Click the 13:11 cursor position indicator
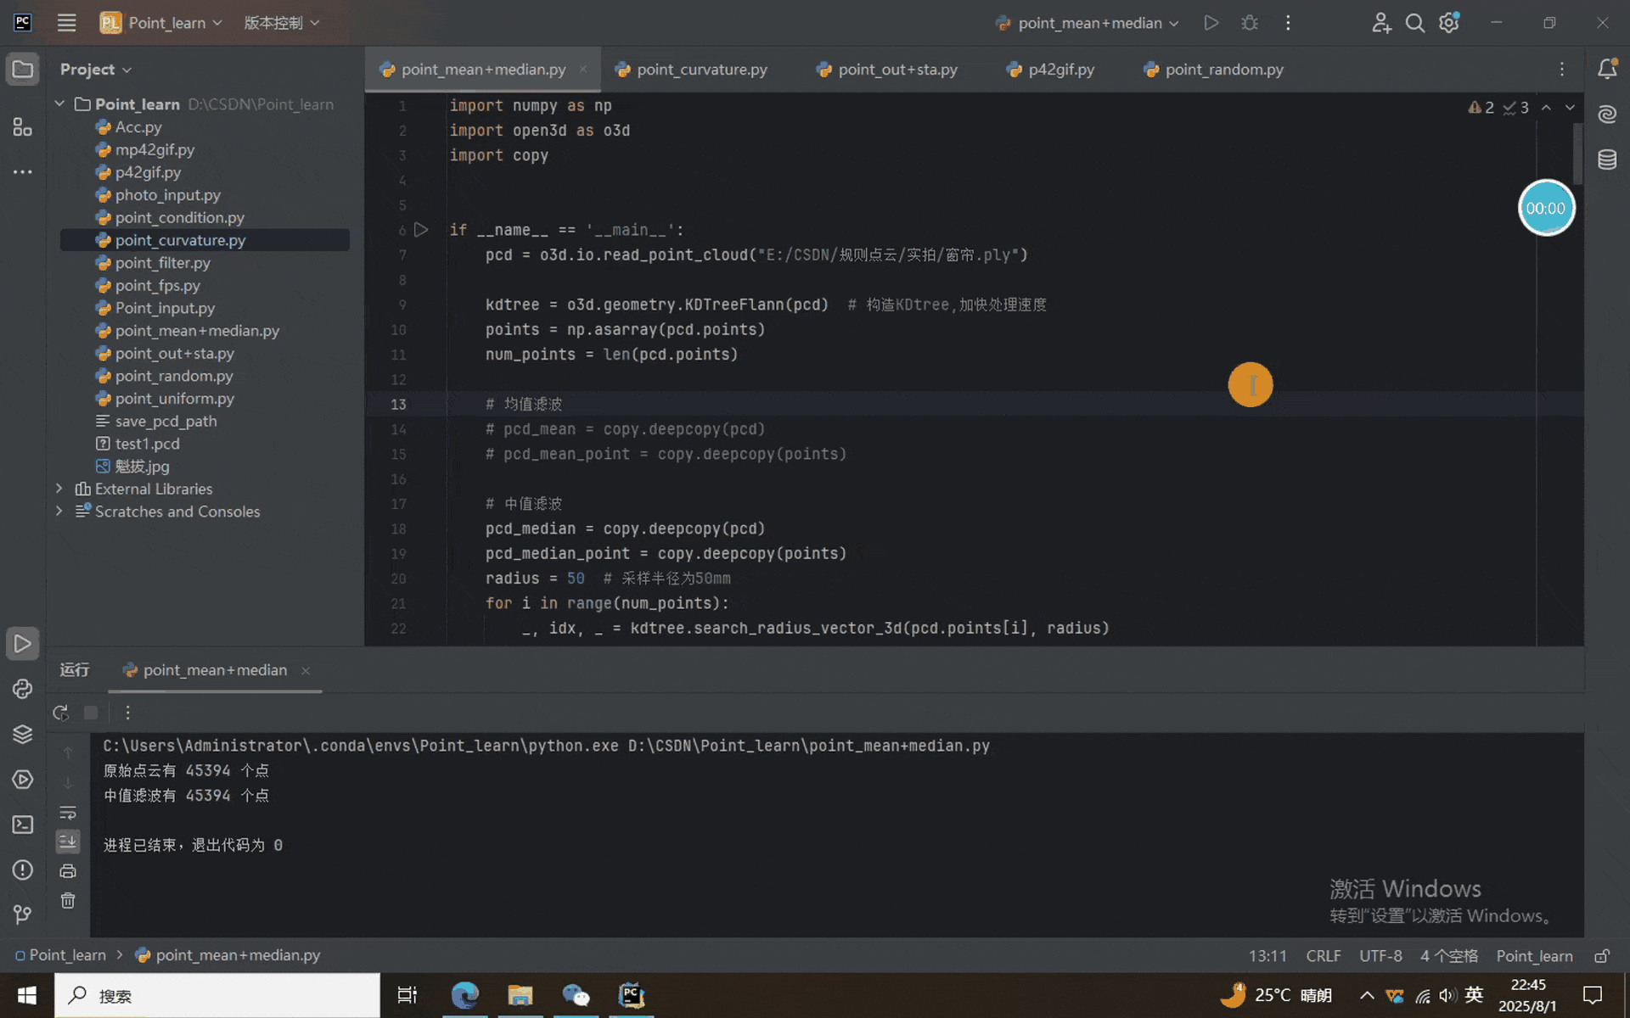Image resolution: width=1630 pixels, height=1018 pixels. coord(1267,956)
